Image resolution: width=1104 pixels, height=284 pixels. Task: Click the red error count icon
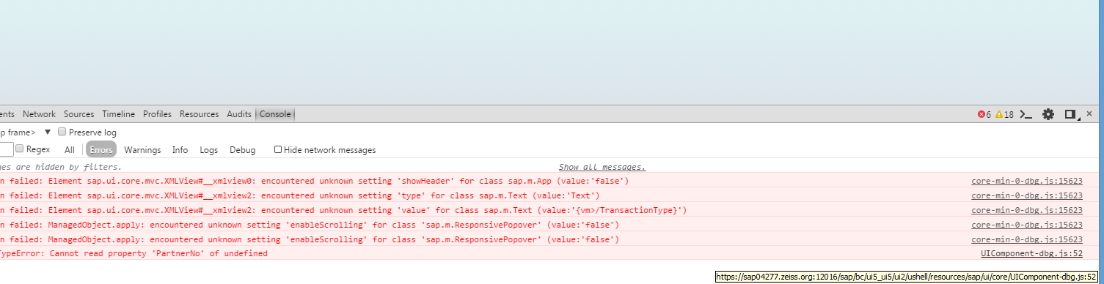tap(981, 114)
